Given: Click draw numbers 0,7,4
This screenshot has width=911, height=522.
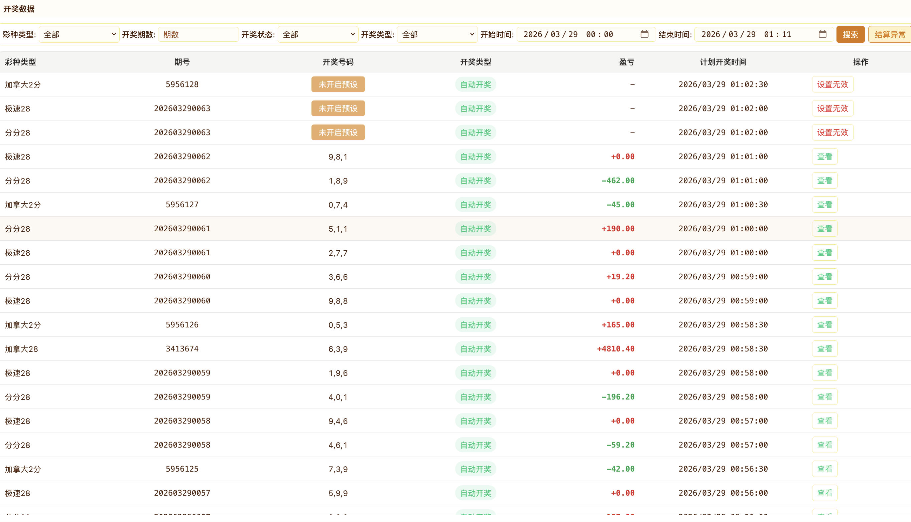Looking at the screenshot, I should pos(338,205).
